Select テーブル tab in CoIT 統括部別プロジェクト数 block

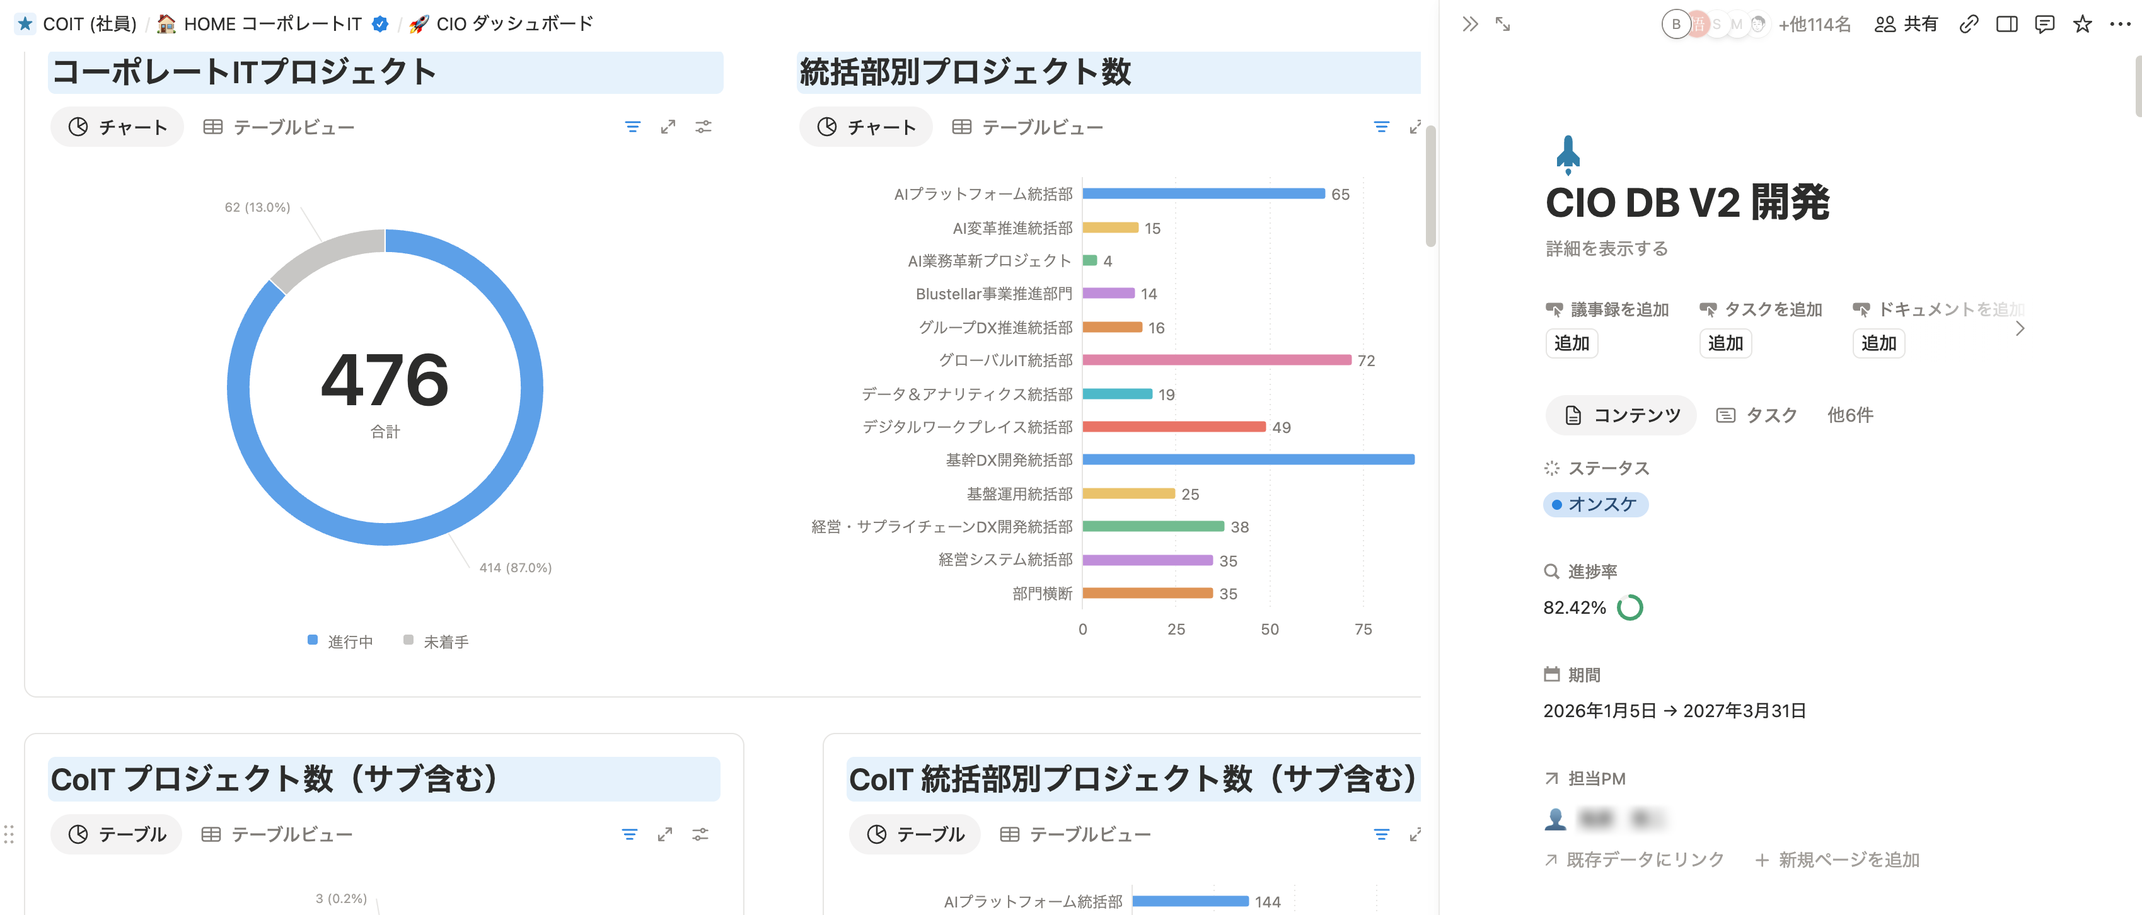914,834
